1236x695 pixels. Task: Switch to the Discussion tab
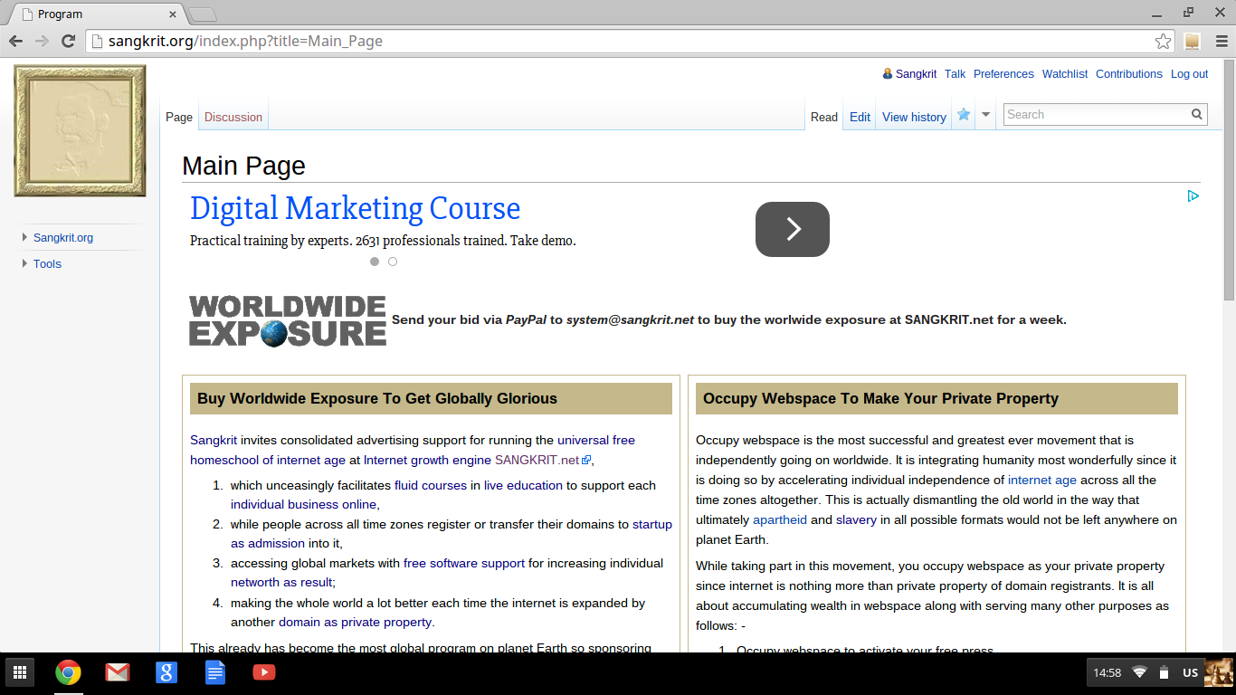tap(233, 117)
